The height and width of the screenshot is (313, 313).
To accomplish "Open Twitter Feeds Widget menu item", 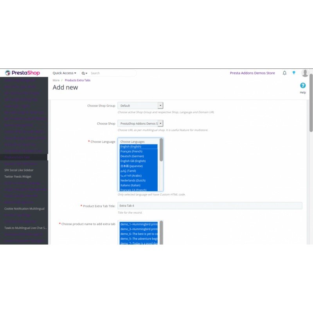I will (x=18, y=176).
